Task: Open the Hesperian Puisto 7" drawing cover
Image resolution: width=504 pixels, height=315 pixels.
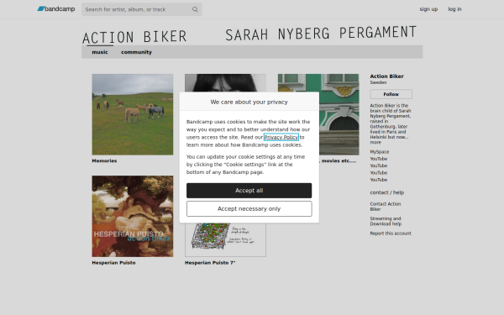Action: (225, 239)
